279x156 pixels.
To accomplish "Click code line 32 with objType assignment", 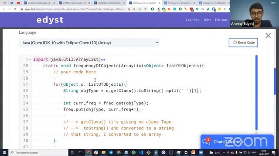I will click(132, 91).
